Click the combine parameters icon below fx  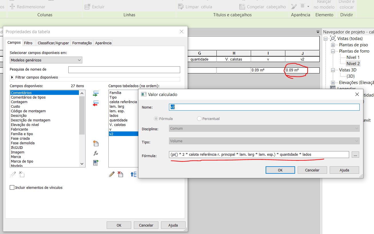coord(96,163)
